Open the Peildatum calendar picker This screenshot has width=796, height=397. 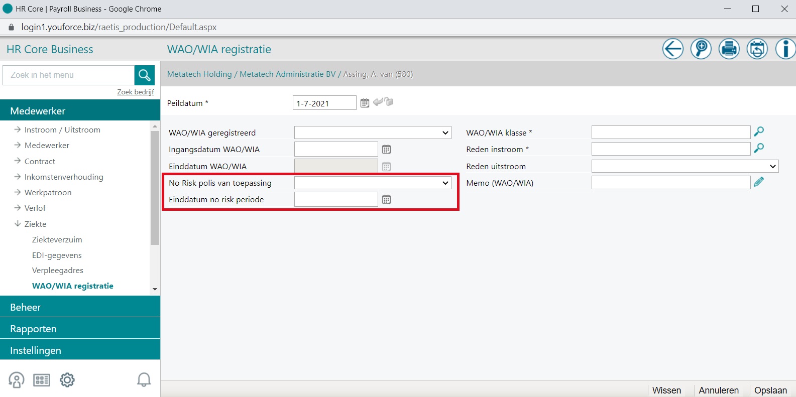tap(365, 103)
